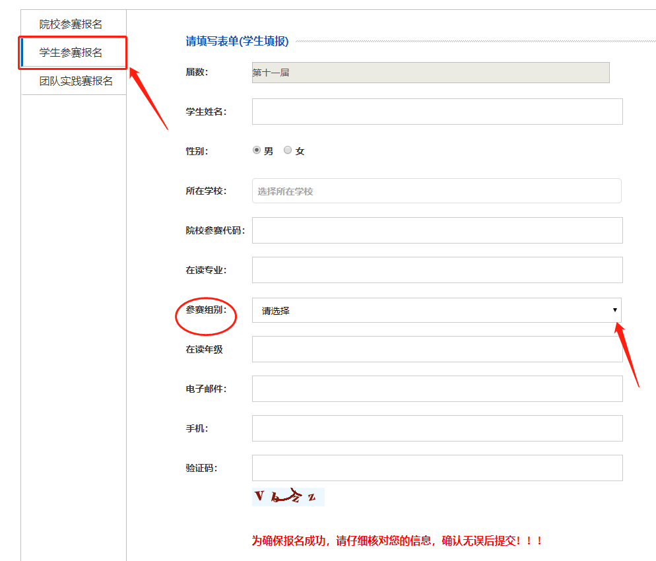
Task: Click the 电子邮件 field label
Action: pyautogui.click(x=206, y=389)
